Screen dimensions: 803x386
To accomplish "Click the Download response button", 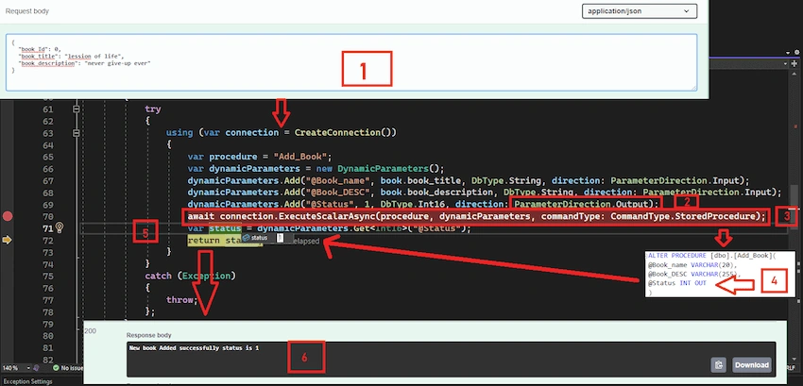I will click(x=752, y=365).
